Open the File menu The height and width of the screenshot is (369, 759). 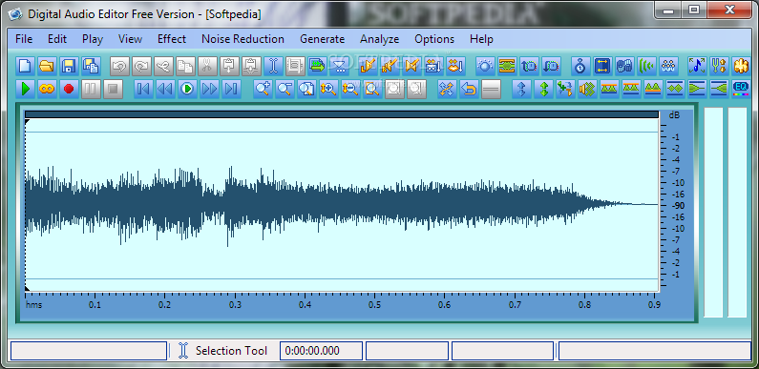pos(24,39)
